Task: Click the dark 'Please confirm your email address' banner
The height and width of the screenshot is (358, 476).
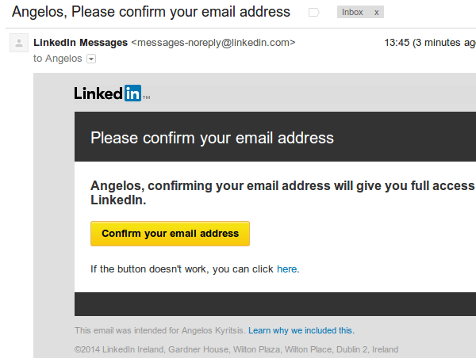Action: 212,138
